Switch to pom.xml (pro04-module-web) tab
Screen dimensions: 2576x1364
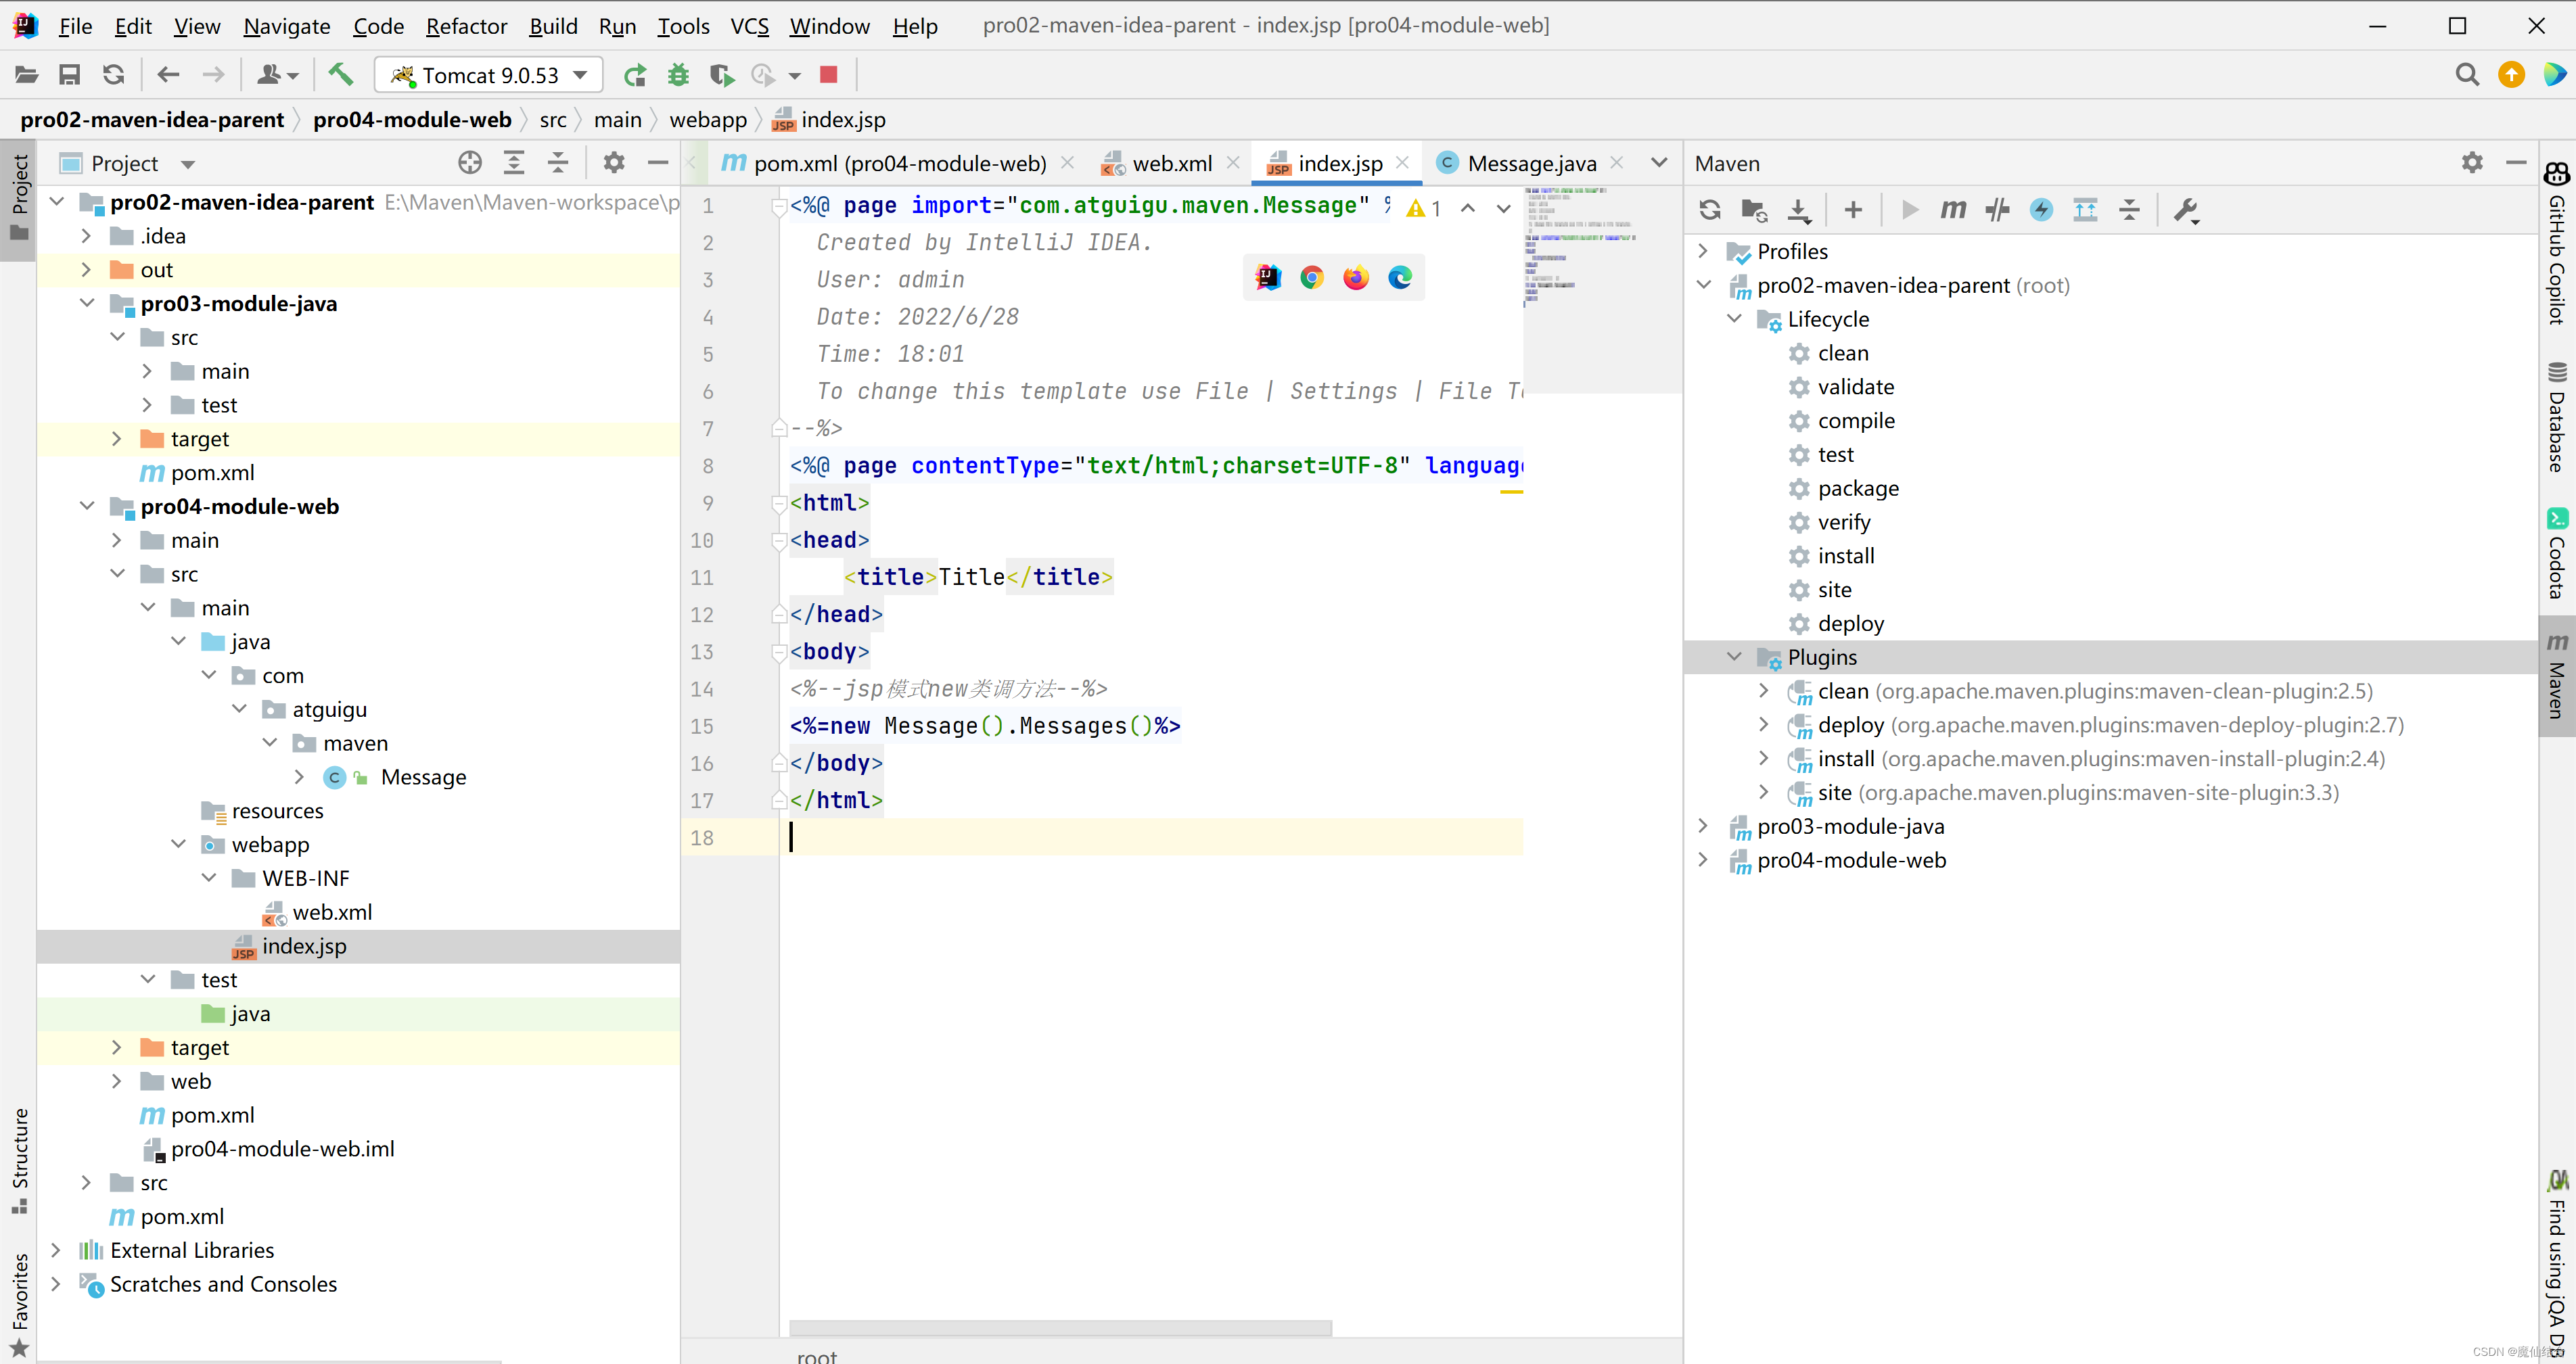[x=898, y=163]
